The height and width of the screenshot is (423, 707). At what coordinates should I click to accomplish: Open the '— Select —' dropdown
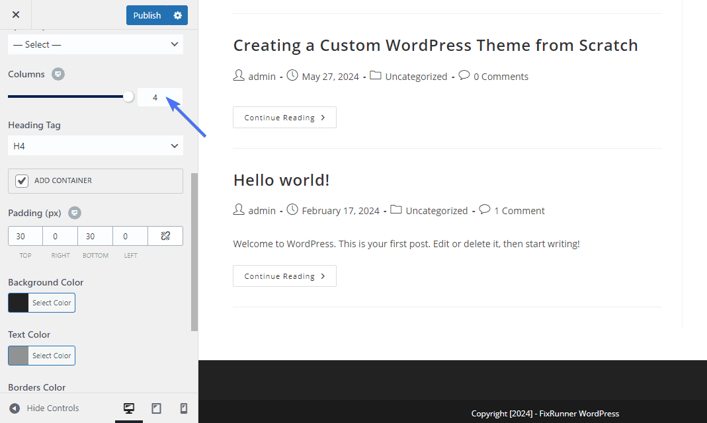(96, 44)
